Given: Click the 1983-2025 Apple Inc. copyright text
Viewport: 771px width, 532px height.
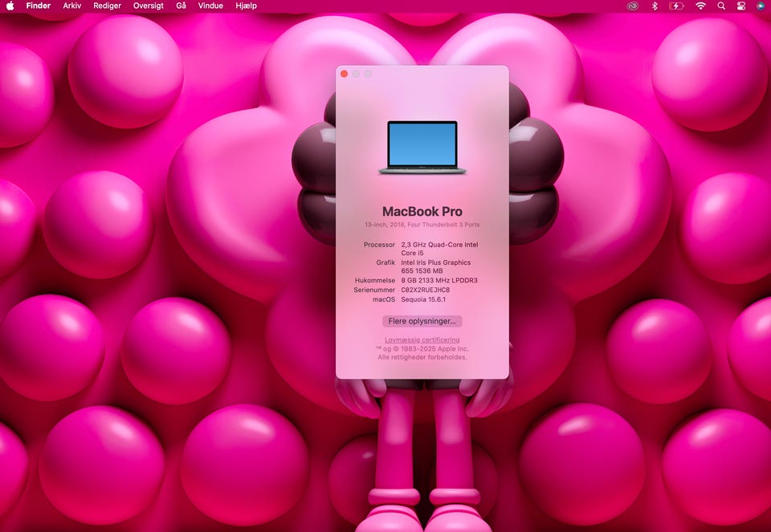Looking at the screenshot, I should [x=422, y=349].
